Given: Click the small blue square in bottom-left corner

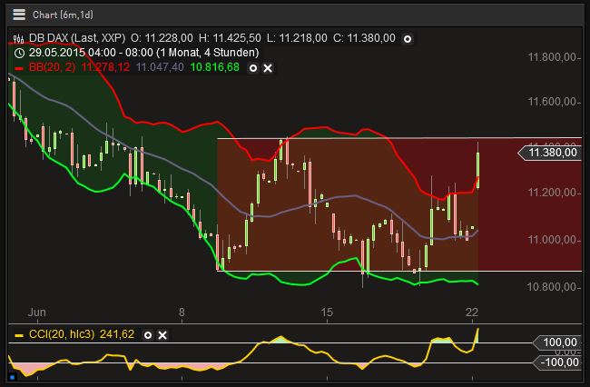Looking at the screenshot, I should [12, 376].
